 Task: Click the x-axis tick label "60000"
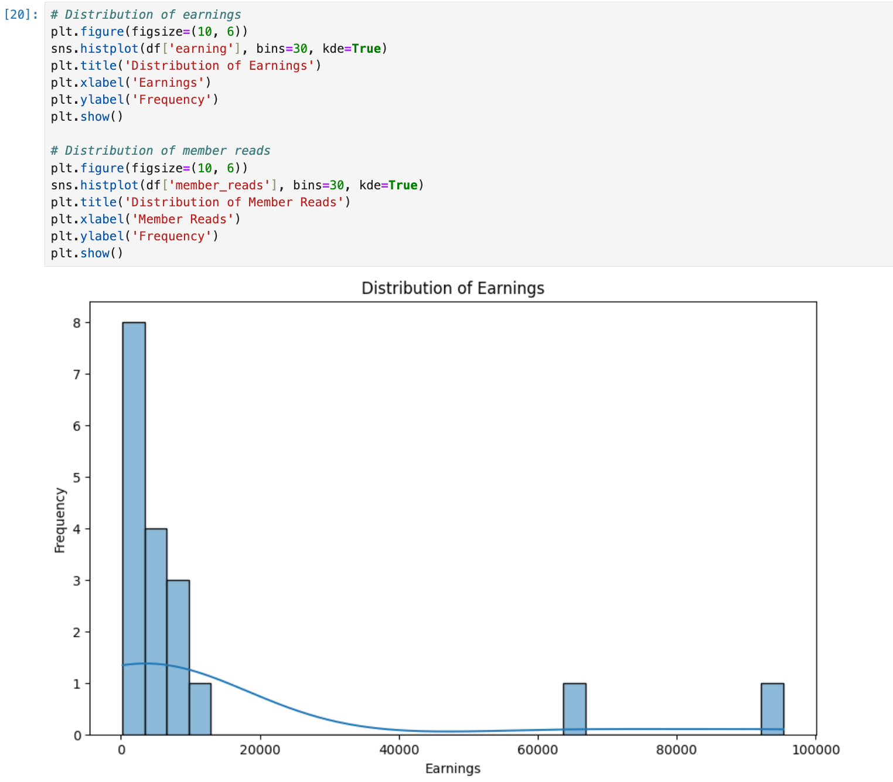(538, 750)
